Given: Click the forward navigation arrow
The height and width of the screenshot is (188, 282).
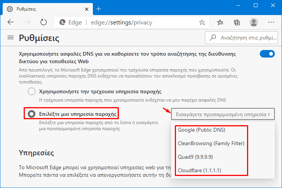Looking at the screenshot, I should tap(27, 22).
